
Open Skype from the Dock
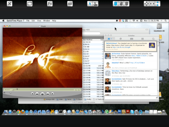click(132, 112)
